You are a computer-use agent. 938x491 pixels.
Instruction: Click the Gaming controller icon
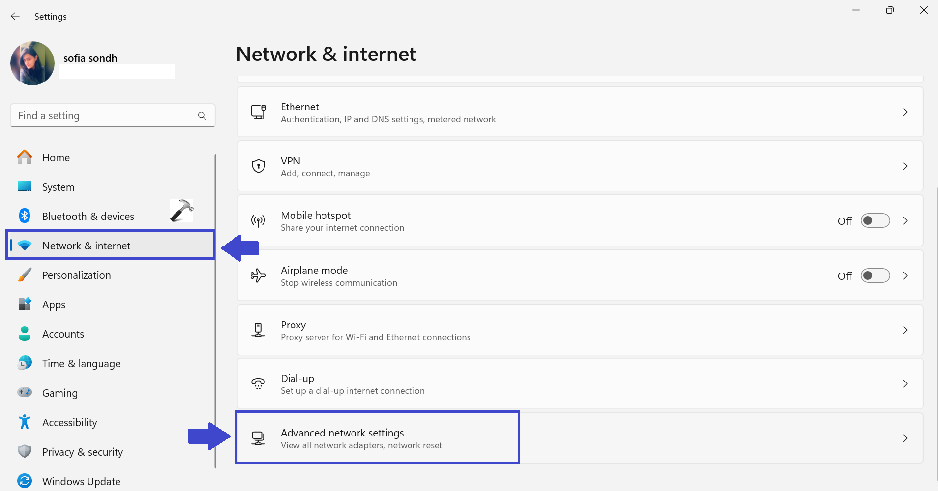pyautogui.click(x=25, y=392)
